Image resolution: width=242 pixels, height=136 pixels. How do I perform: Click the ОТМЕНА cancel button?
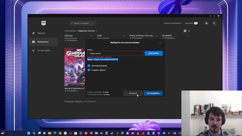pos(133,93)
